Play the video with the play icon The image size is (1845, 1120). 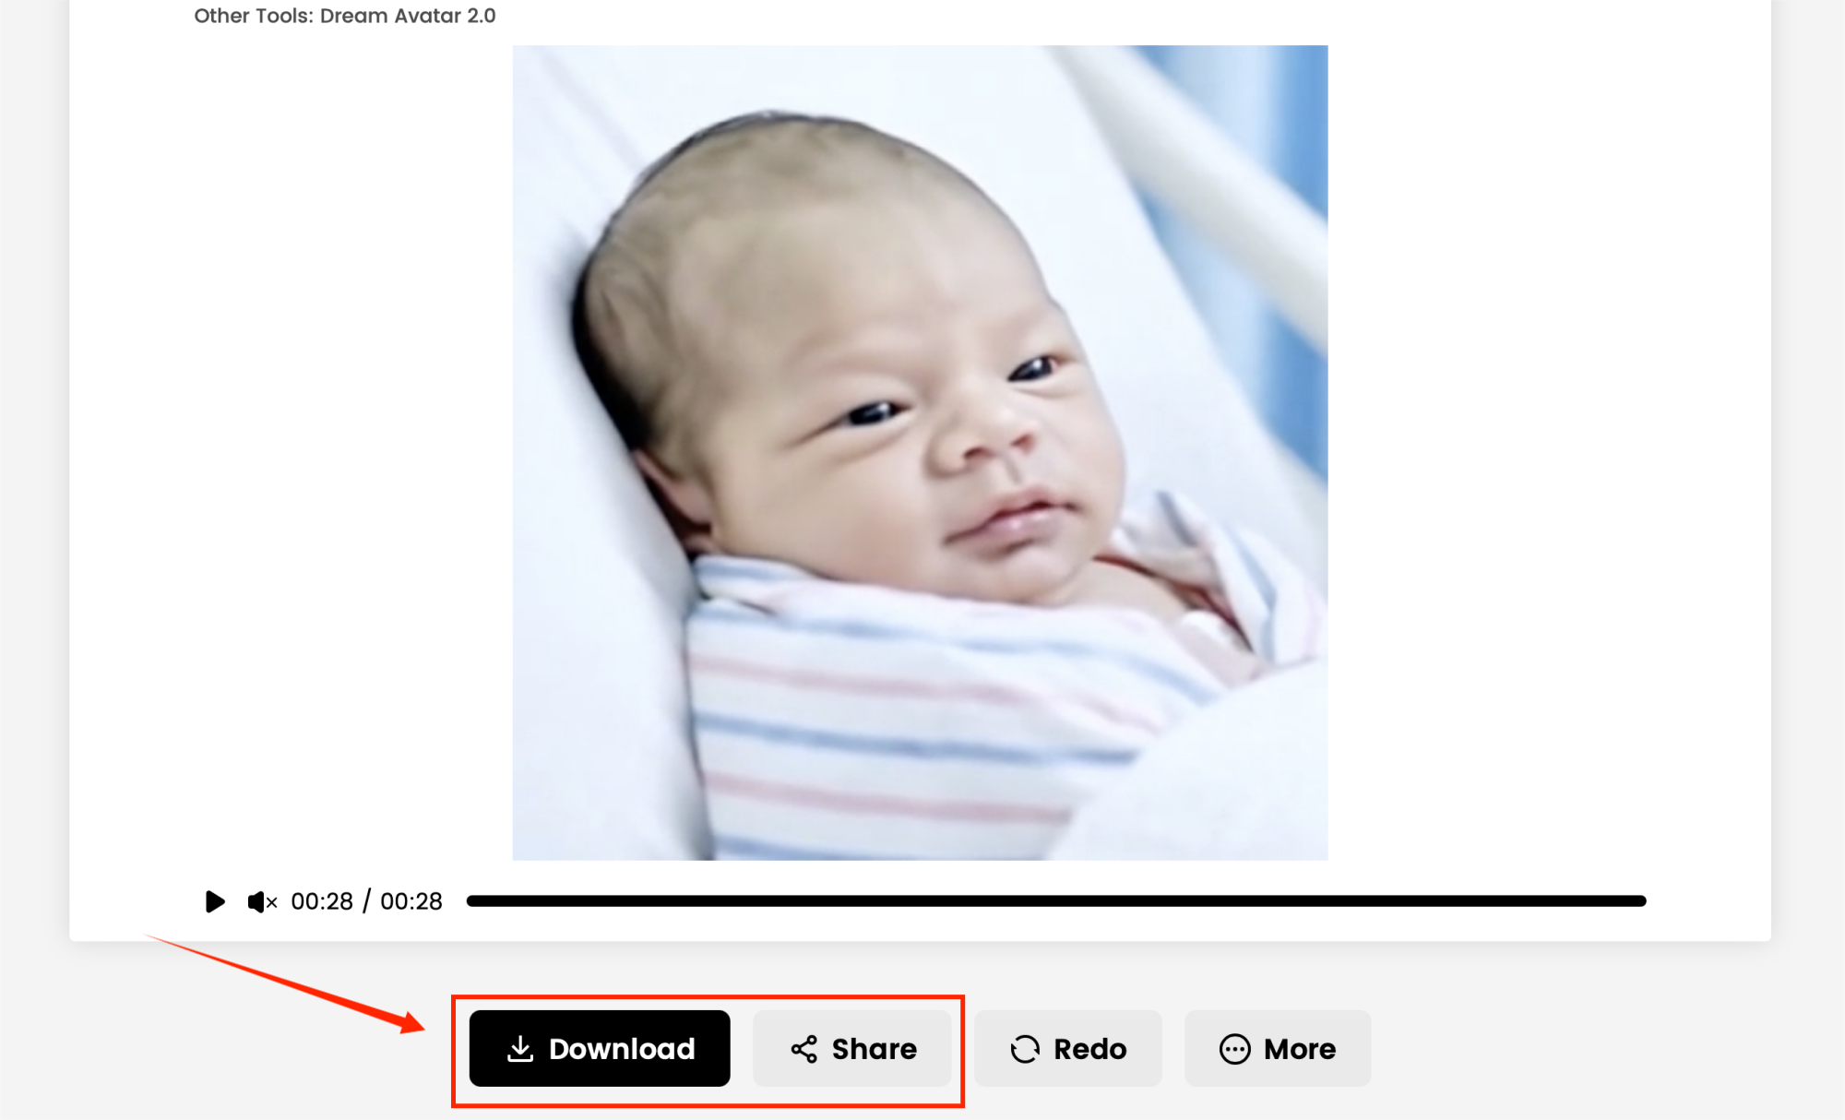215,901
